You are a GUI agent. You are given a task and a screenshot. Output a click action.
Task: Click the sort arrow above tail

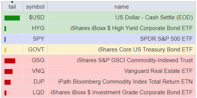tap(12, 2)
